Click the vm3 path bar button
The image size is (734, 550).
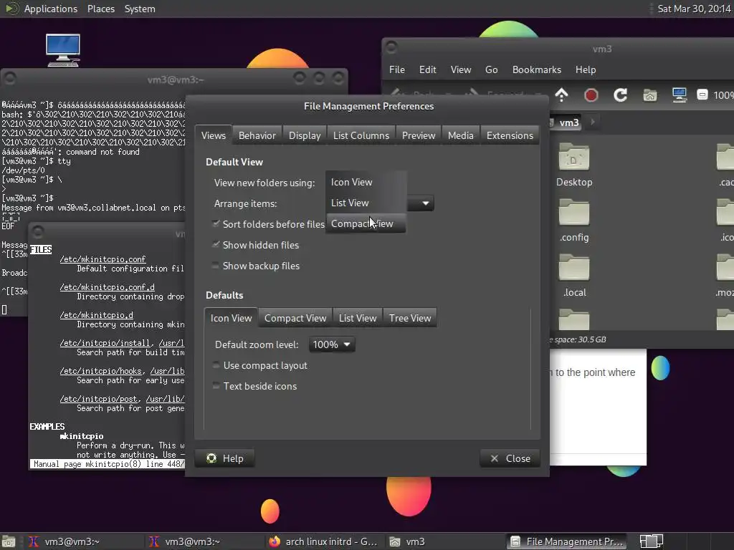tap(565, 122)
